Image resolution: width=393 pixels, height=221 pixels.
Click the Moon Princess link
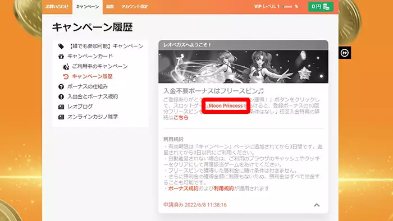[226, 105]
